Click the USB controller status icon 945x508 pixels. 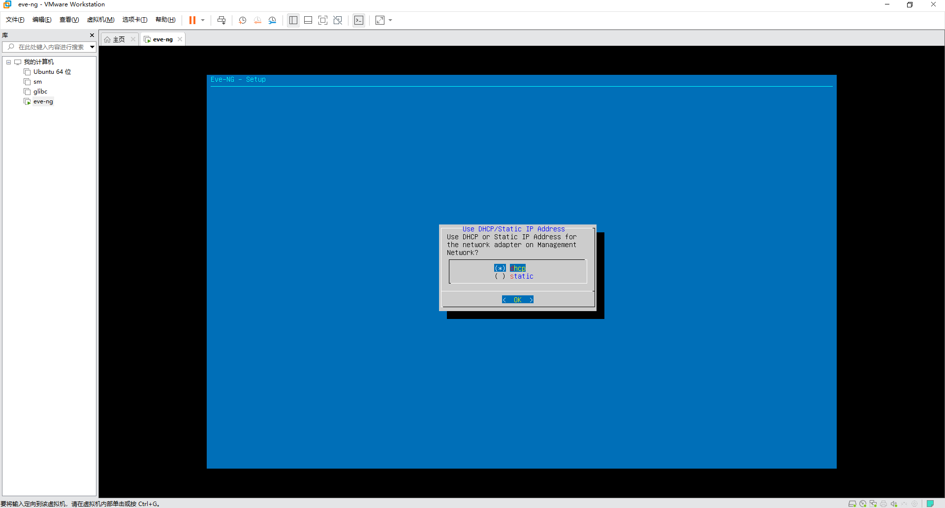(904, 504)
